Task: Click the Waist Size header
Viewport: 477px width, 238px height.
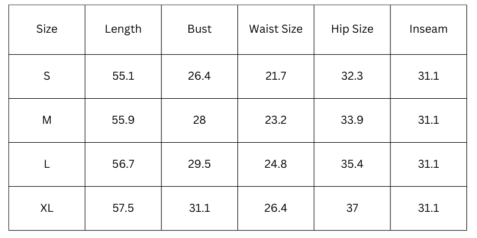Action: (275, 29)
